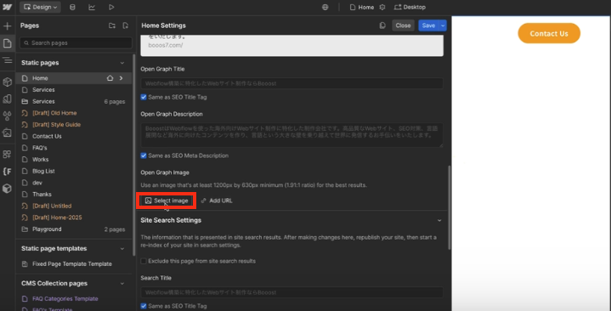
Task: Uncheck Open Graph Same as SEO Title Tag
Action: (x=144, y=98)
